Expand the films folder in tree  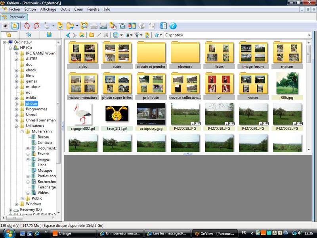[16, 76]
